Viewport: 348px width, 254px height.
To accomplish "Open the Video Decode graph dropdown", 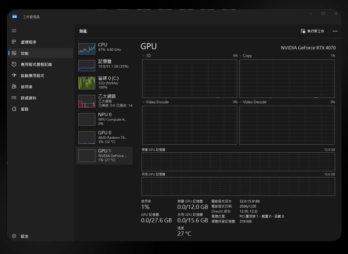I will (241, 102).
